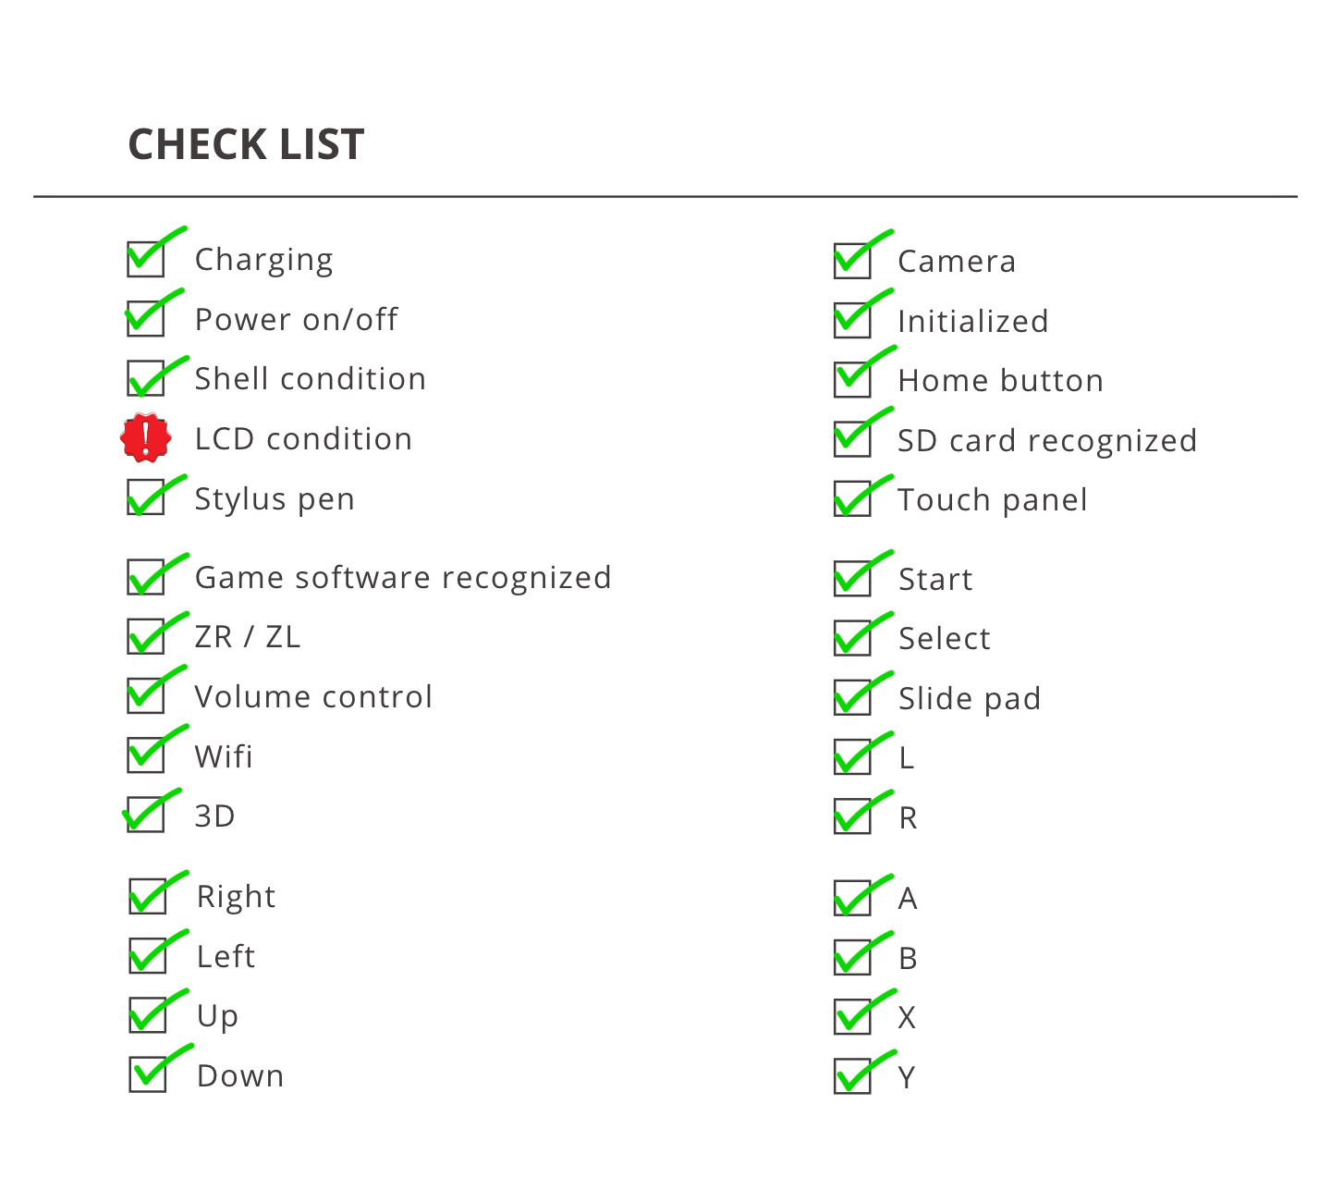Uncheck the Down direction checkbox
The height and width of the screenshot is (1178, 1331).
point(148,1074)
